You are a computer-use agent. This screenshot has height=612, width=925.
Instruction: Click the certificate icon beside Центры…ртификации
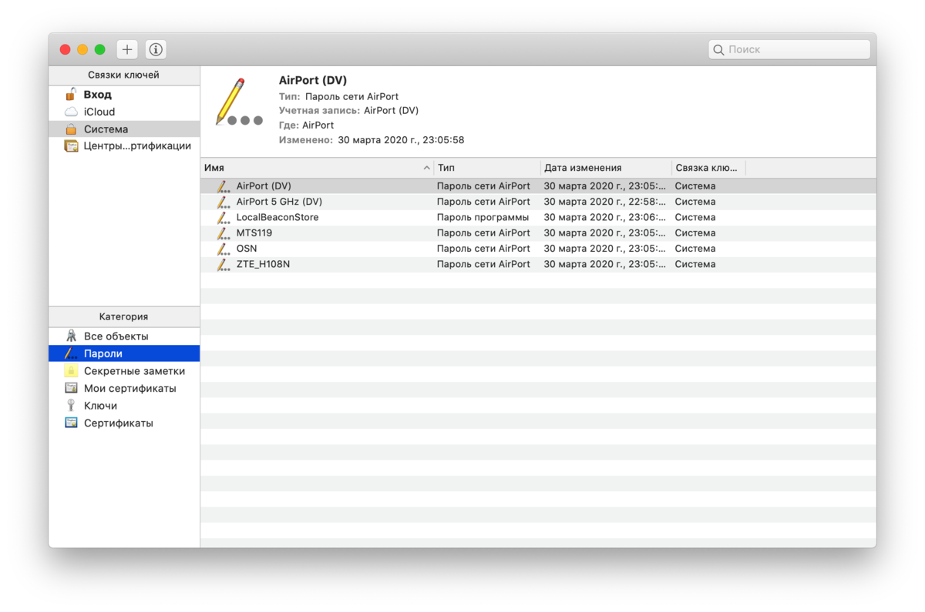click(x=71, y=146)
